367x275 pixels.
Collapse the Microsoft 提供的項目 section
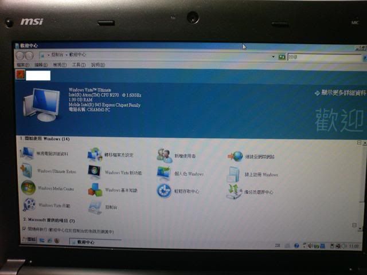(354, 225)
